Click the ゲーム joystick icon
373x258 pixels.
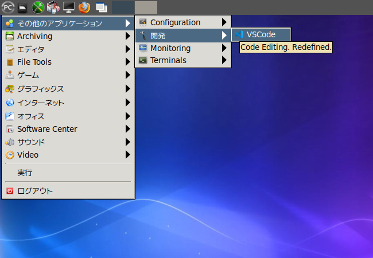coord(10,75)
